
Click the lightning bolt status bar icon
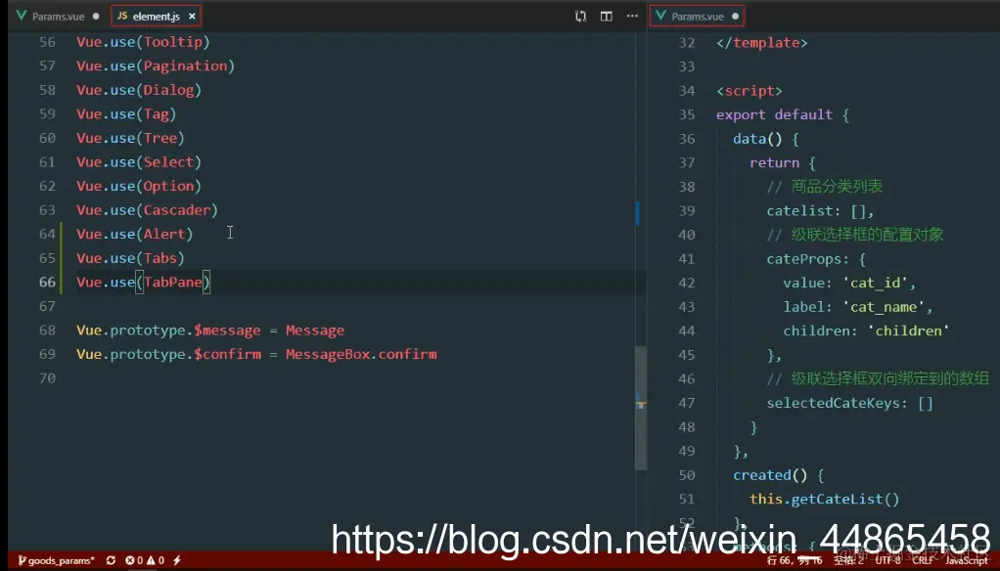click(x=177, y=560)
